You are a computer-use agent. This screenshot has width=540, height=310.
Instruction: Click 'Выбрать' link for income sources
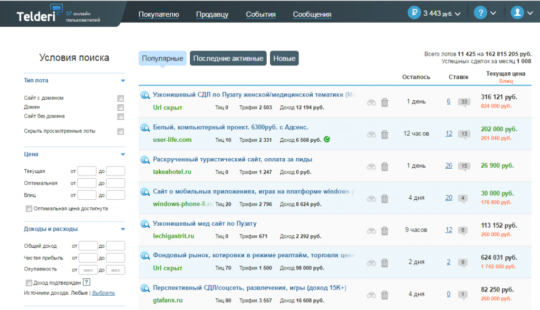coord(103,293)
